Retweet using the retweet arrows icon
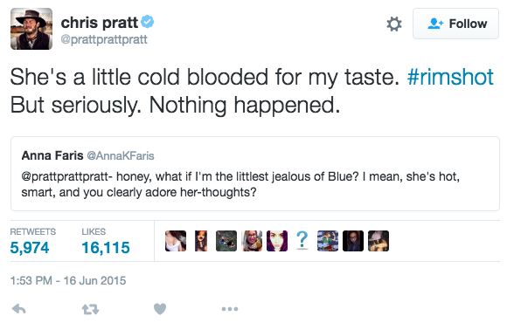This screenshot has height=323, width=514. (x=90, y=309)
